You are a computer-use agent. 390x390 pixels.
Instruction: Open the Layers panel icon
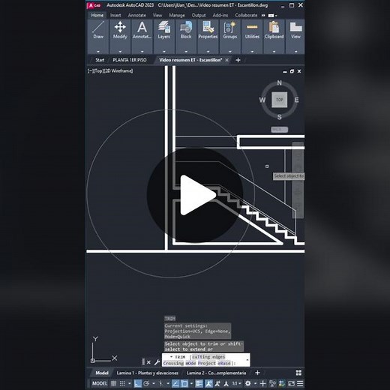pos(163,27)
